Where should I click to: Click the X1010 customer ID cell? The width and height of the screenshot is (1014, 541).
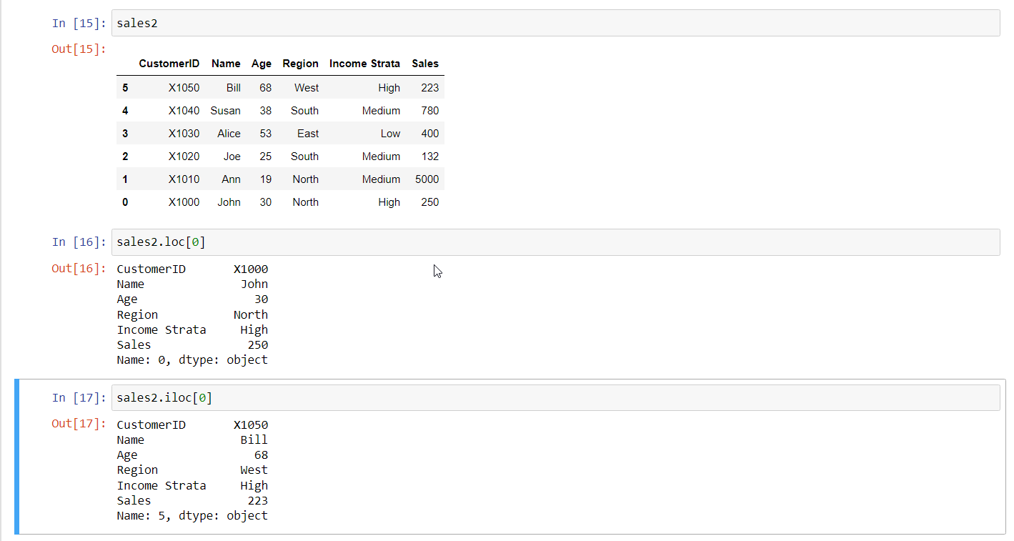[x=184, y=179]
